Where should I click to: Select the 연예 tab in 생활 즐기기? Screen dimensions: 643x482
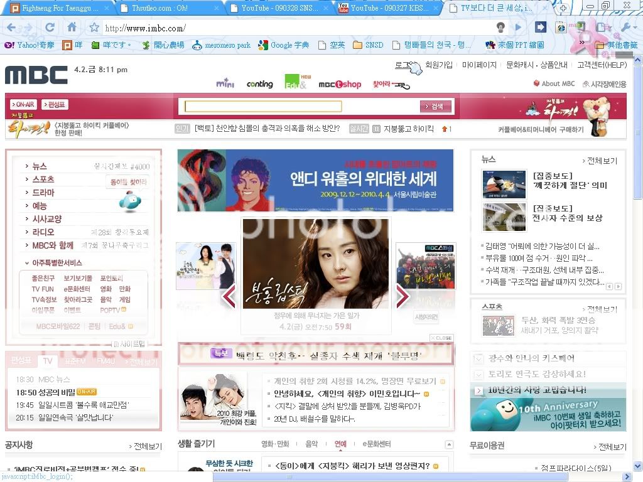tap(340, 444)
